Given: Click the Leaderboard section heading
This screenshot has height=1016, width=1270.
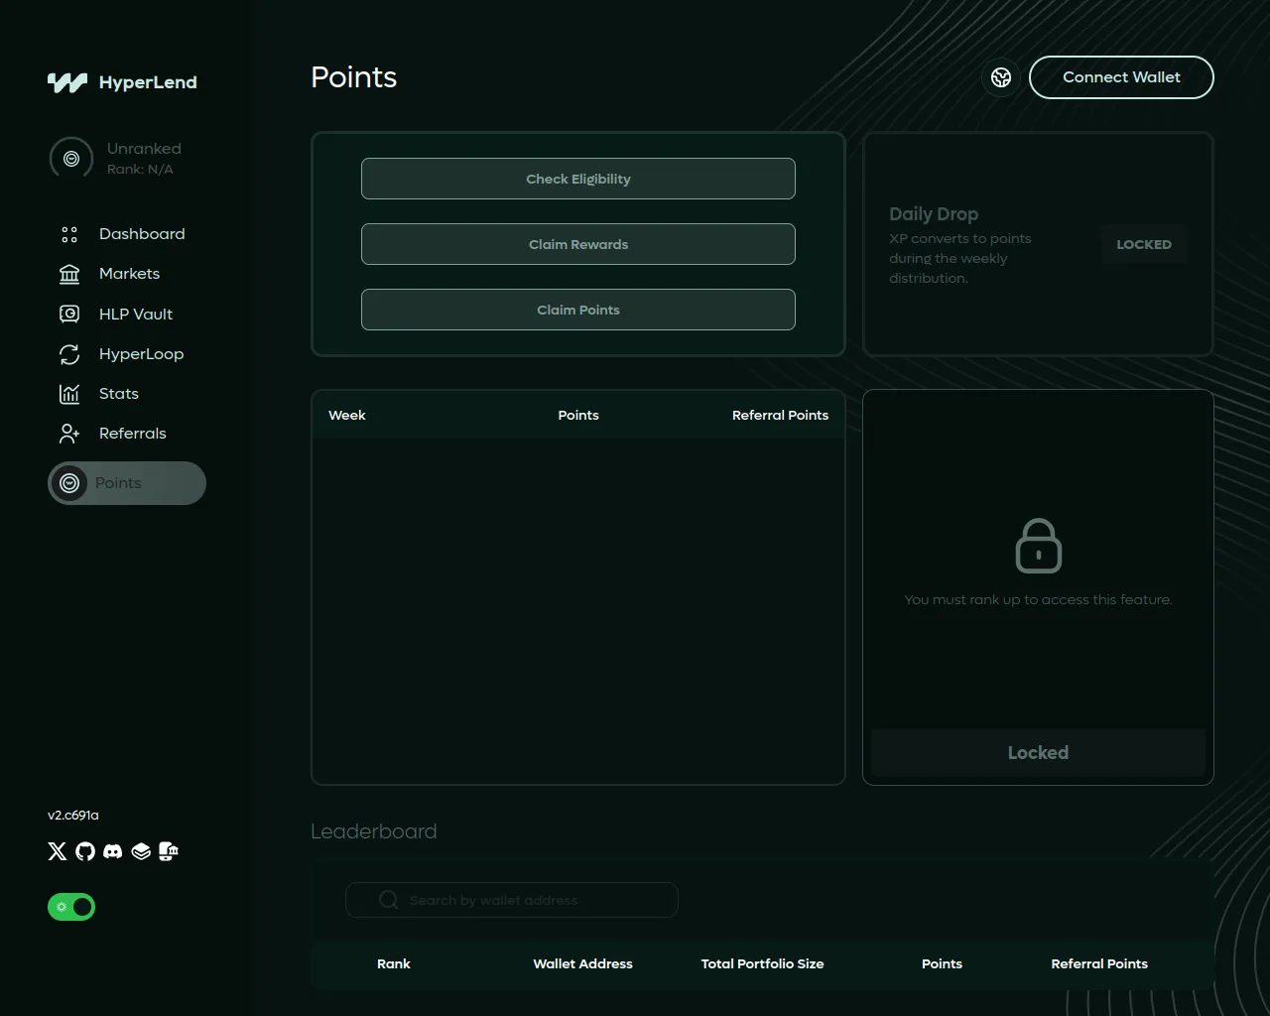Looking at the screenshot, I should tap(373, 831).
